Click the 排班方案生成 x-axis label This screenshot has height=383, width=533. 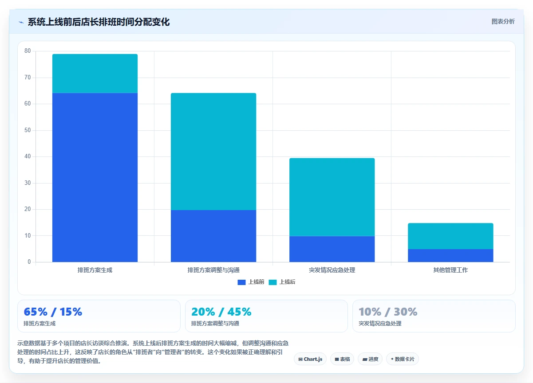coord(95,270)
